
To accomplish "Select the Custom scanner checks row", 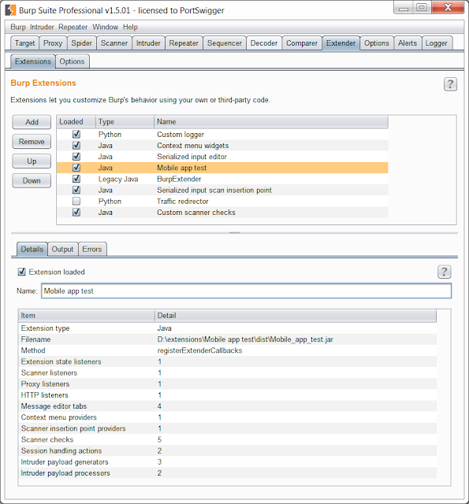I will 222,212.
